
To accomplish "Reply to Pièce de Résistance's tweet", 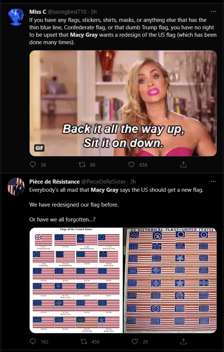I will (x=33, y=342).
